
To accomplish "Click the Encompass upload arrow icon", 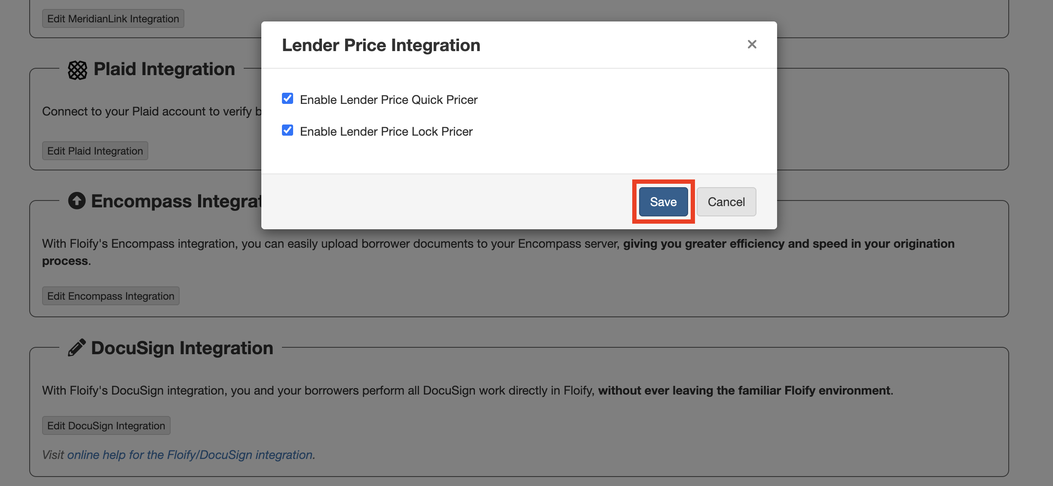I will pos(77,200).
